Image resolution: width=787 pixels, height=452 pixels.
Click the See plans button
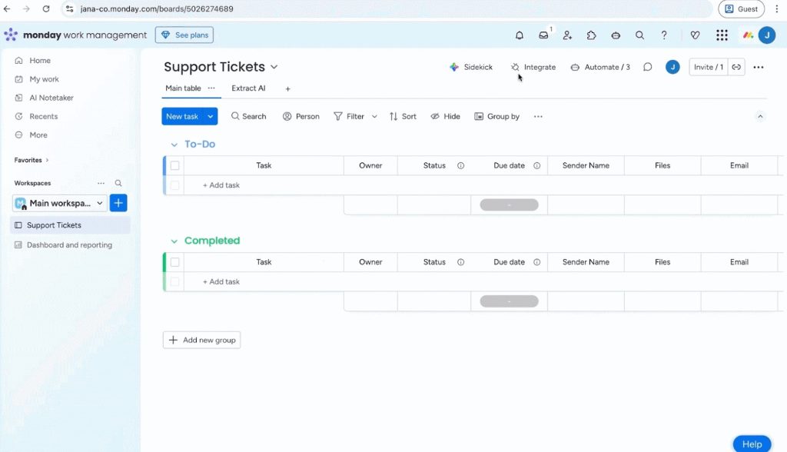[x=184, y=35]
